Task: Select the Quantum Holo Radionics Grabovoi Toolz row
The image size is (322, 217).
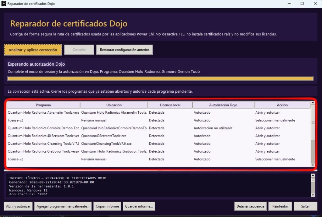Action: pos(159,151)
